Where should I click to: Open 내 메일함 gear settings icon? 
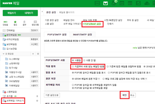tap(38, 54)
